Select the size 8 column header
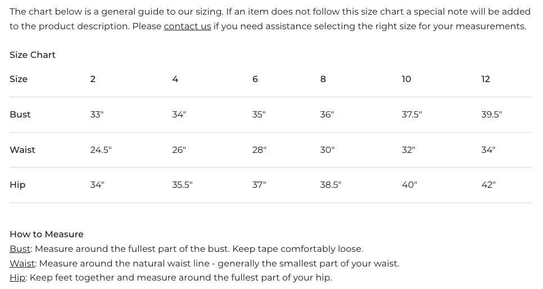This screenshot has width=543, height=289. (x=323, y=79)
